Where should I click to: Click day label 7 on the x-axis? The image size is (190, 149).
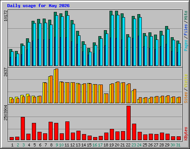point(46,145)
